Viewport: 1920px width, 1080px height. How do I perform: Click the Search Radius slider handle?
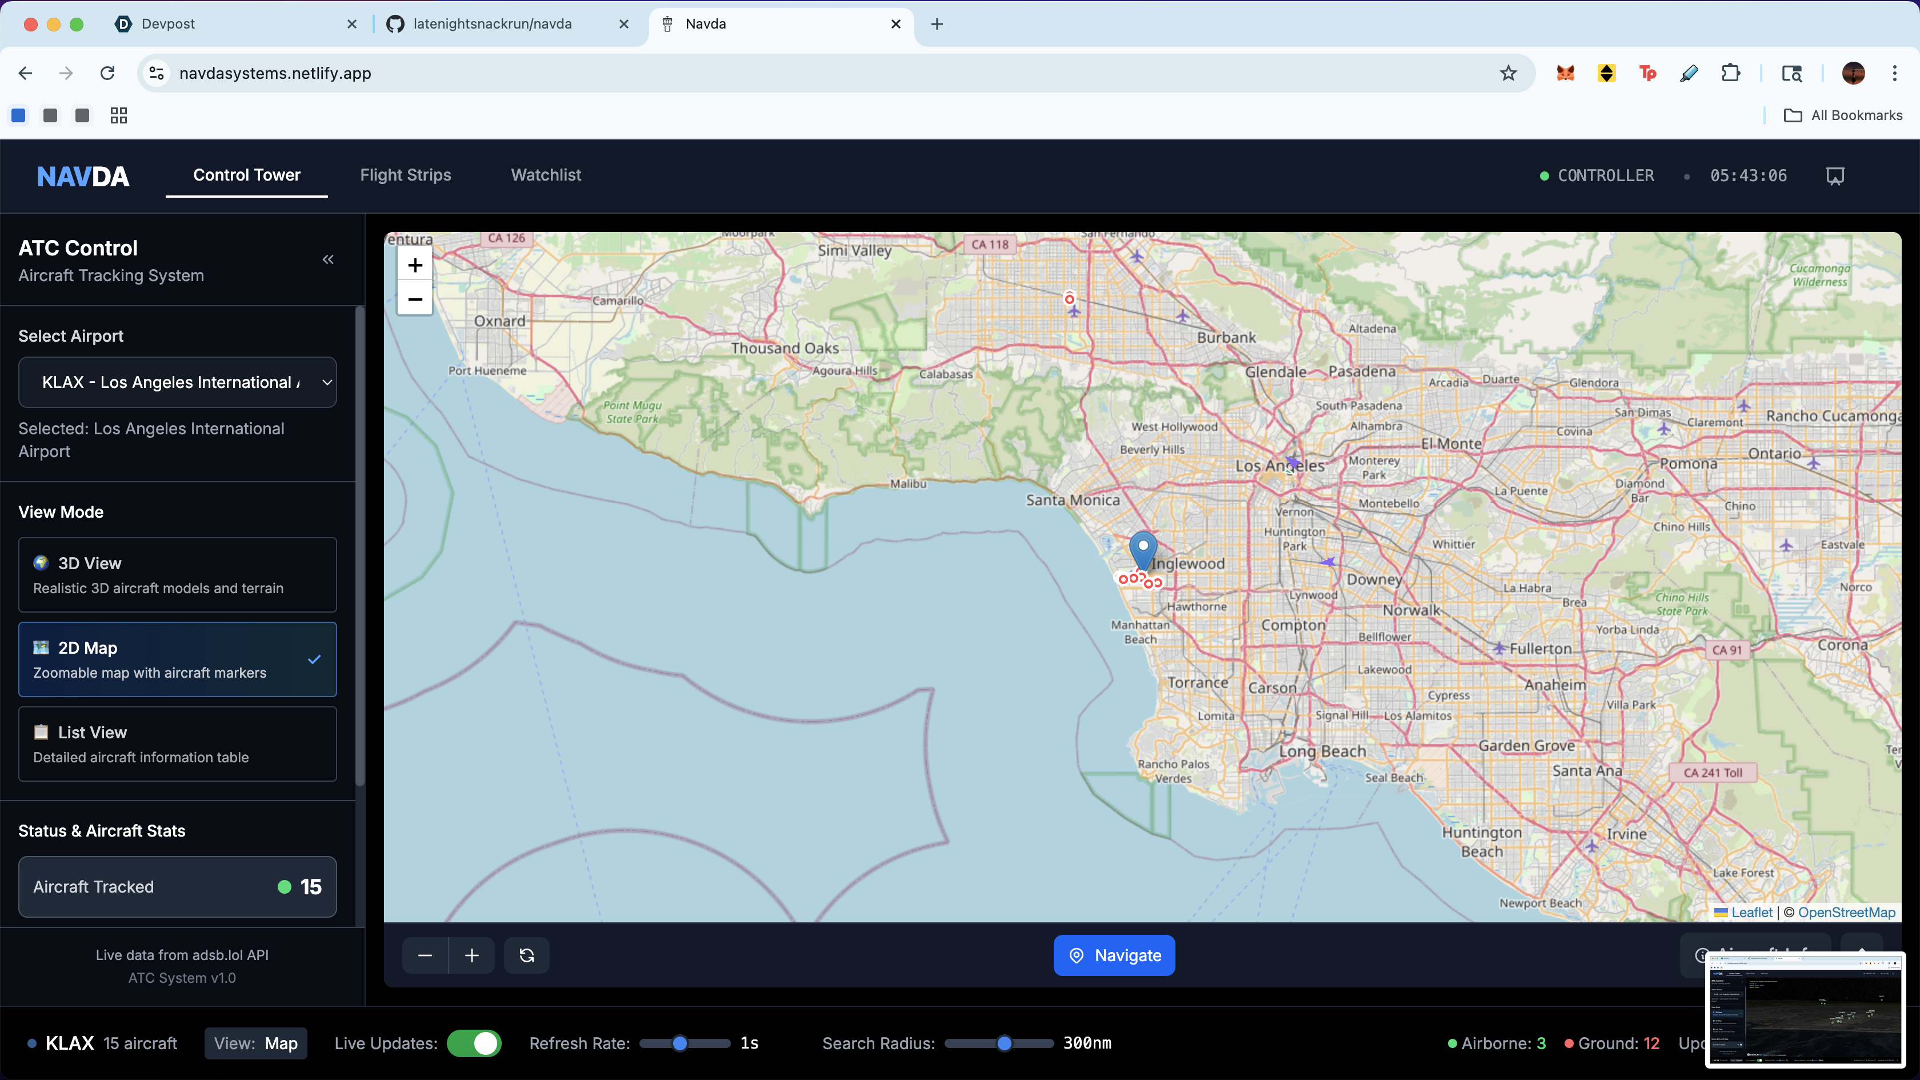tap(1004, 1043)
